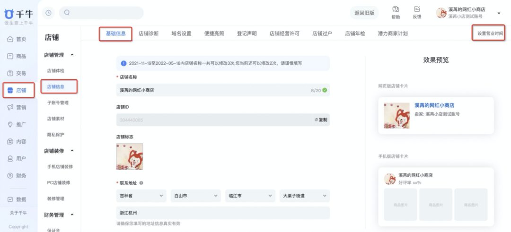The image size is (511, 232).
Task: Click the 复制 button for shop ID
Action: [x=321, y=120]
